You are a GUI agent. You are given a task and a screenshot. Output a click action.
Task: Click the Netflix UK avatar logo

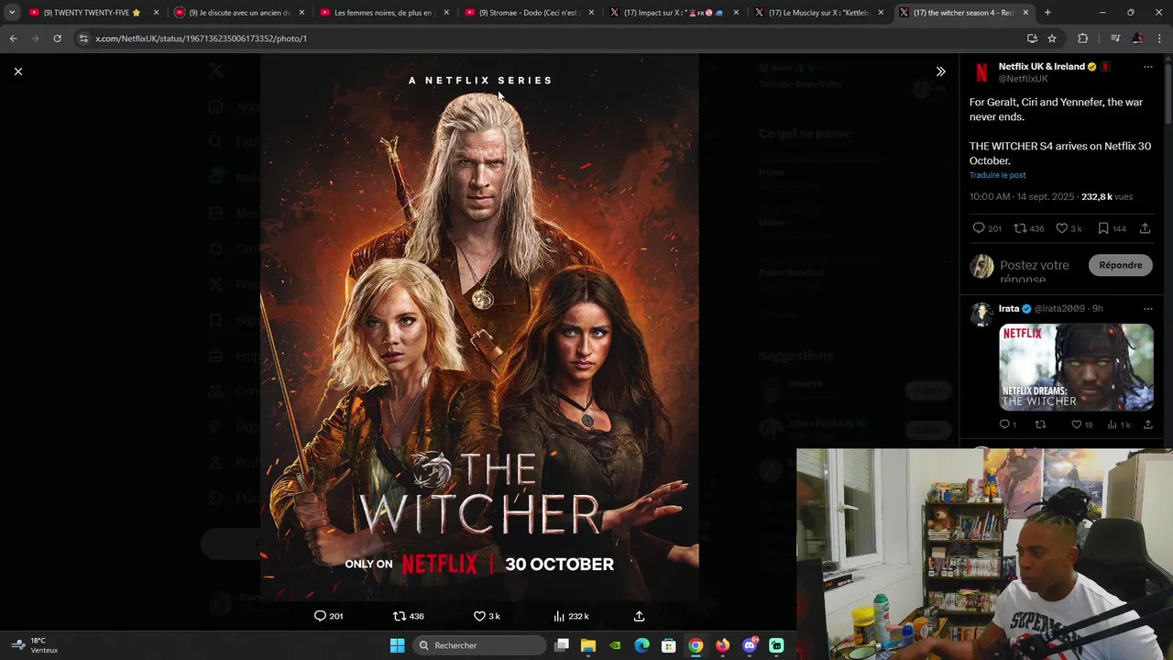pyautogui.click(x=981, y=72)
